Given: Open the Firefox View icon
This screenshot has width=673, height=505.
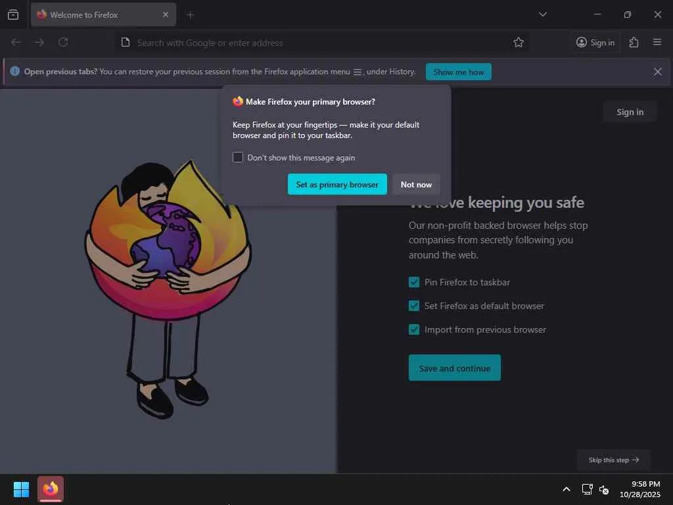Looking at the screenshot, I should [13, 14].
